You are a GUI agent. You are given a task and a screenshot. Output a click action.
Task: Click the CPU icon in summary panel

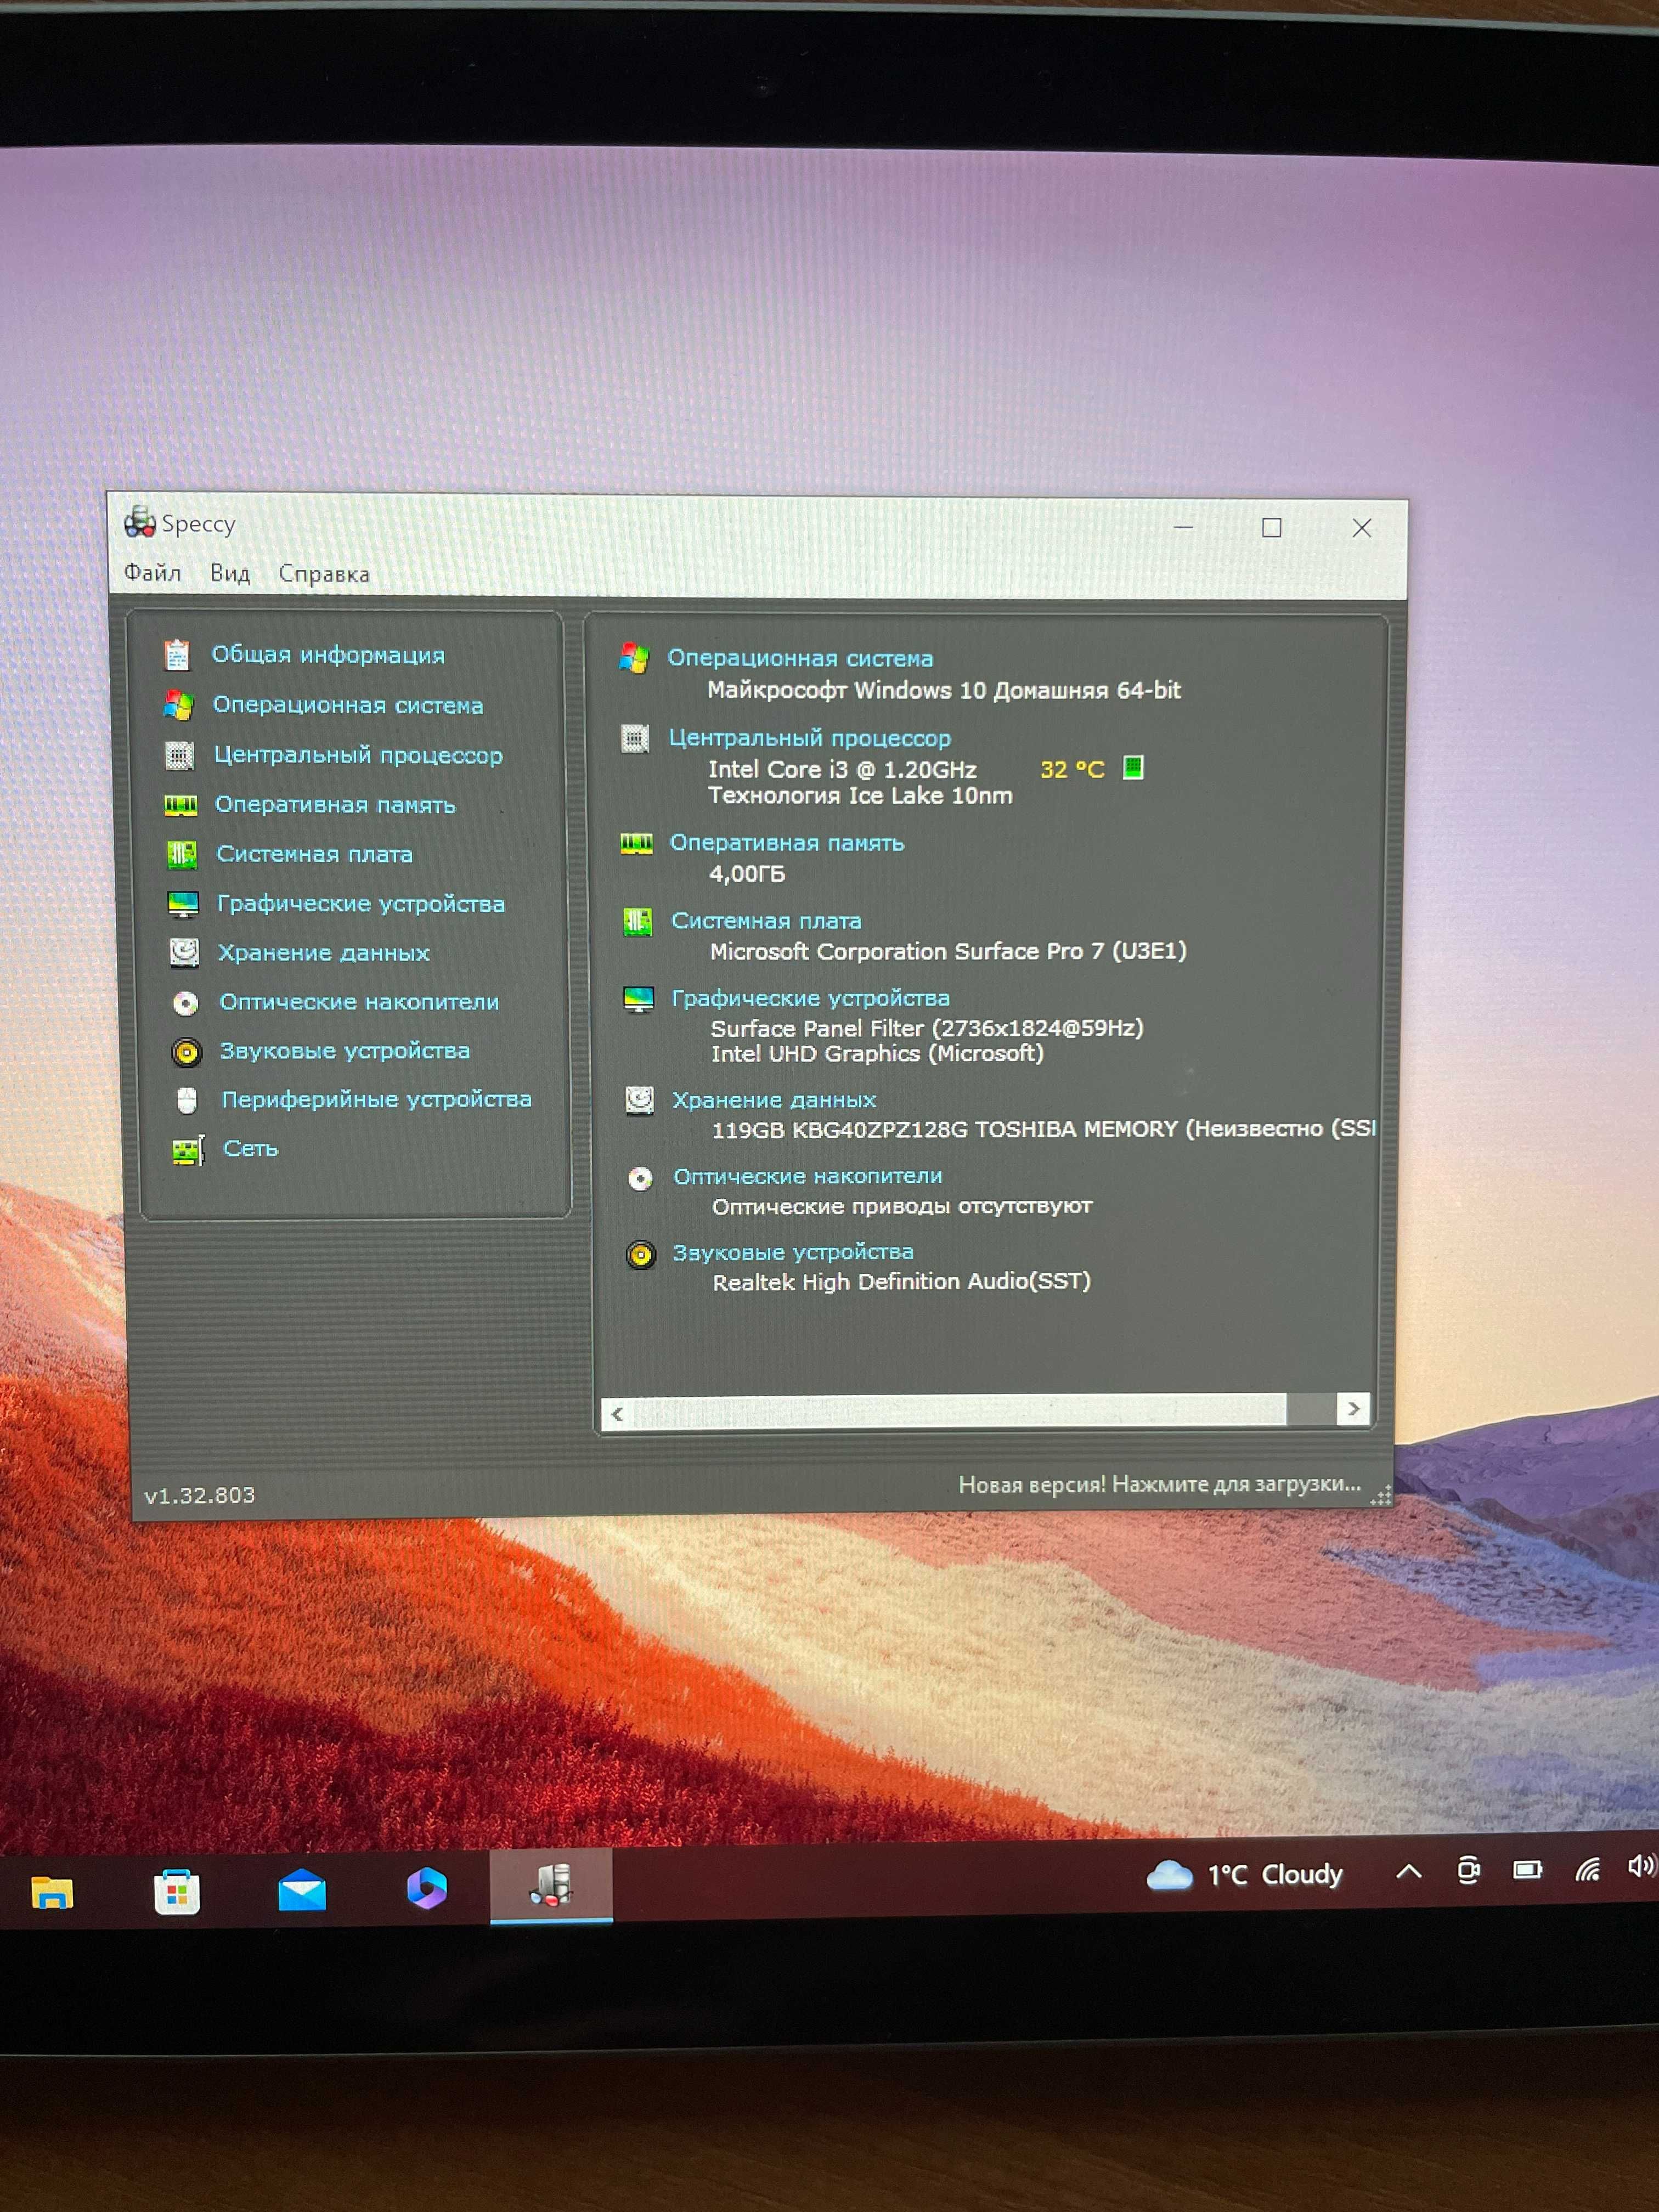coord(635,738)
